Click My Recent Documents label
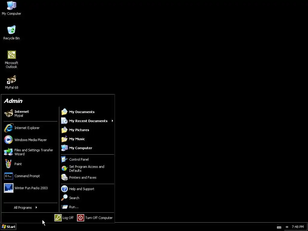 pyautogui.click(x=88, y=121)
